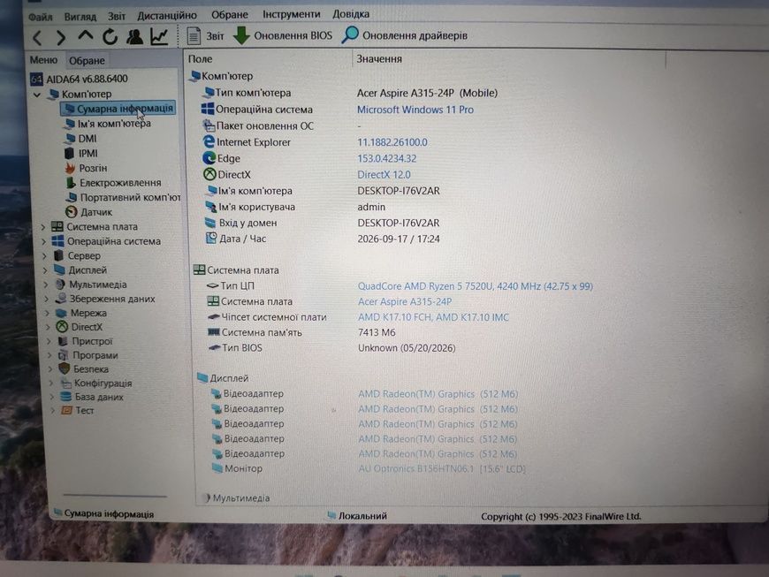Expand Операційна система tree node
Viewport: 769px width, 577px height.
(43, 242)
